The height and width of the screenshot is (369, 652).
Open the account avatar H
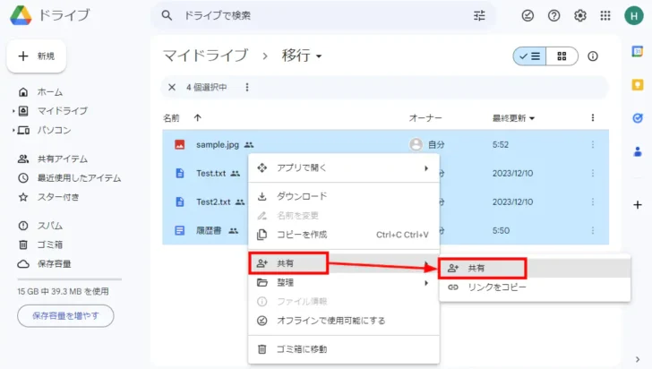click(x=634, y=15)
